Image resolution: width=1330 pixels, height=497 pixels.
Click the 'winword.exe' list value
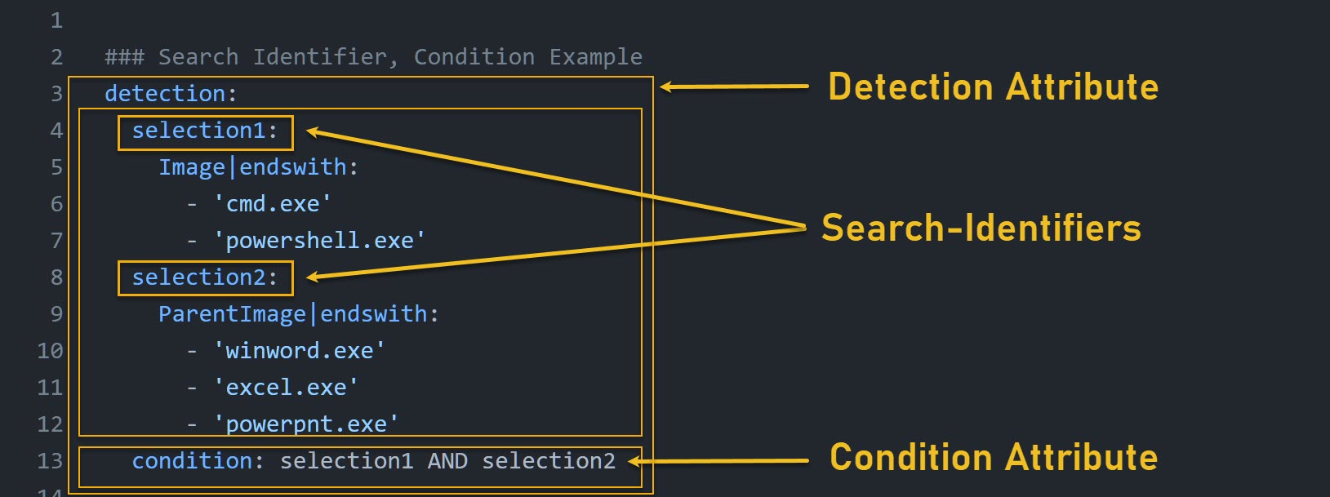pos(299,351)
